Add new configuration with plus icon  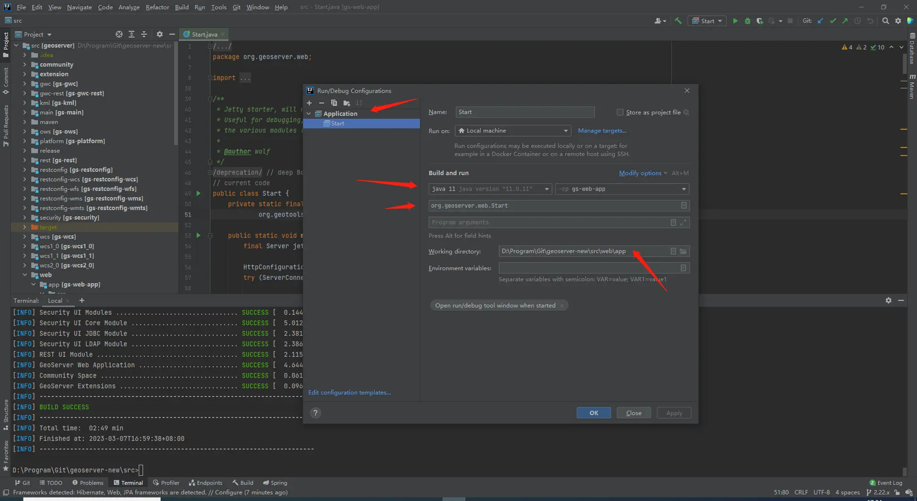point(309,103)
